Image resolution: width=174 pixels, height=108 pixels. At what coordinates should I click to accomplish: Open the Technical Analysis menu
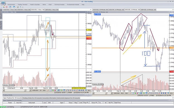[x=59, y=4]
